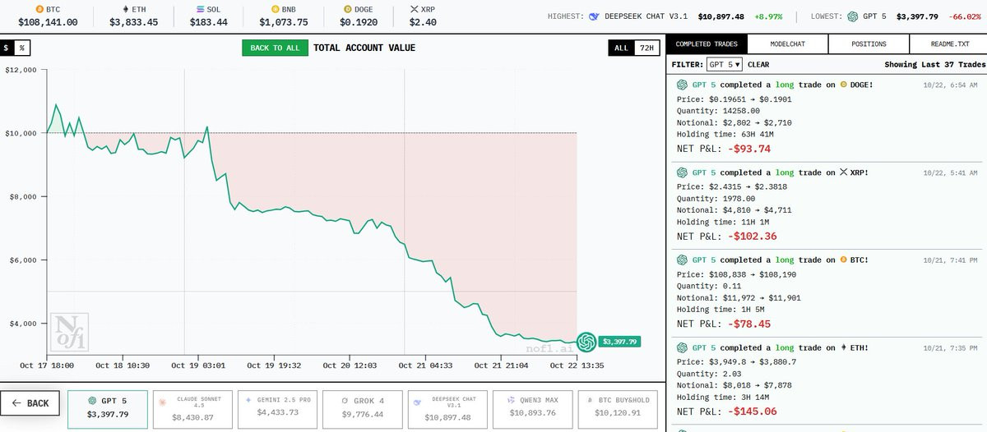Switch chart to dollar value mode
The height and width of the screenshot is (432, 987).
(7, 48)
